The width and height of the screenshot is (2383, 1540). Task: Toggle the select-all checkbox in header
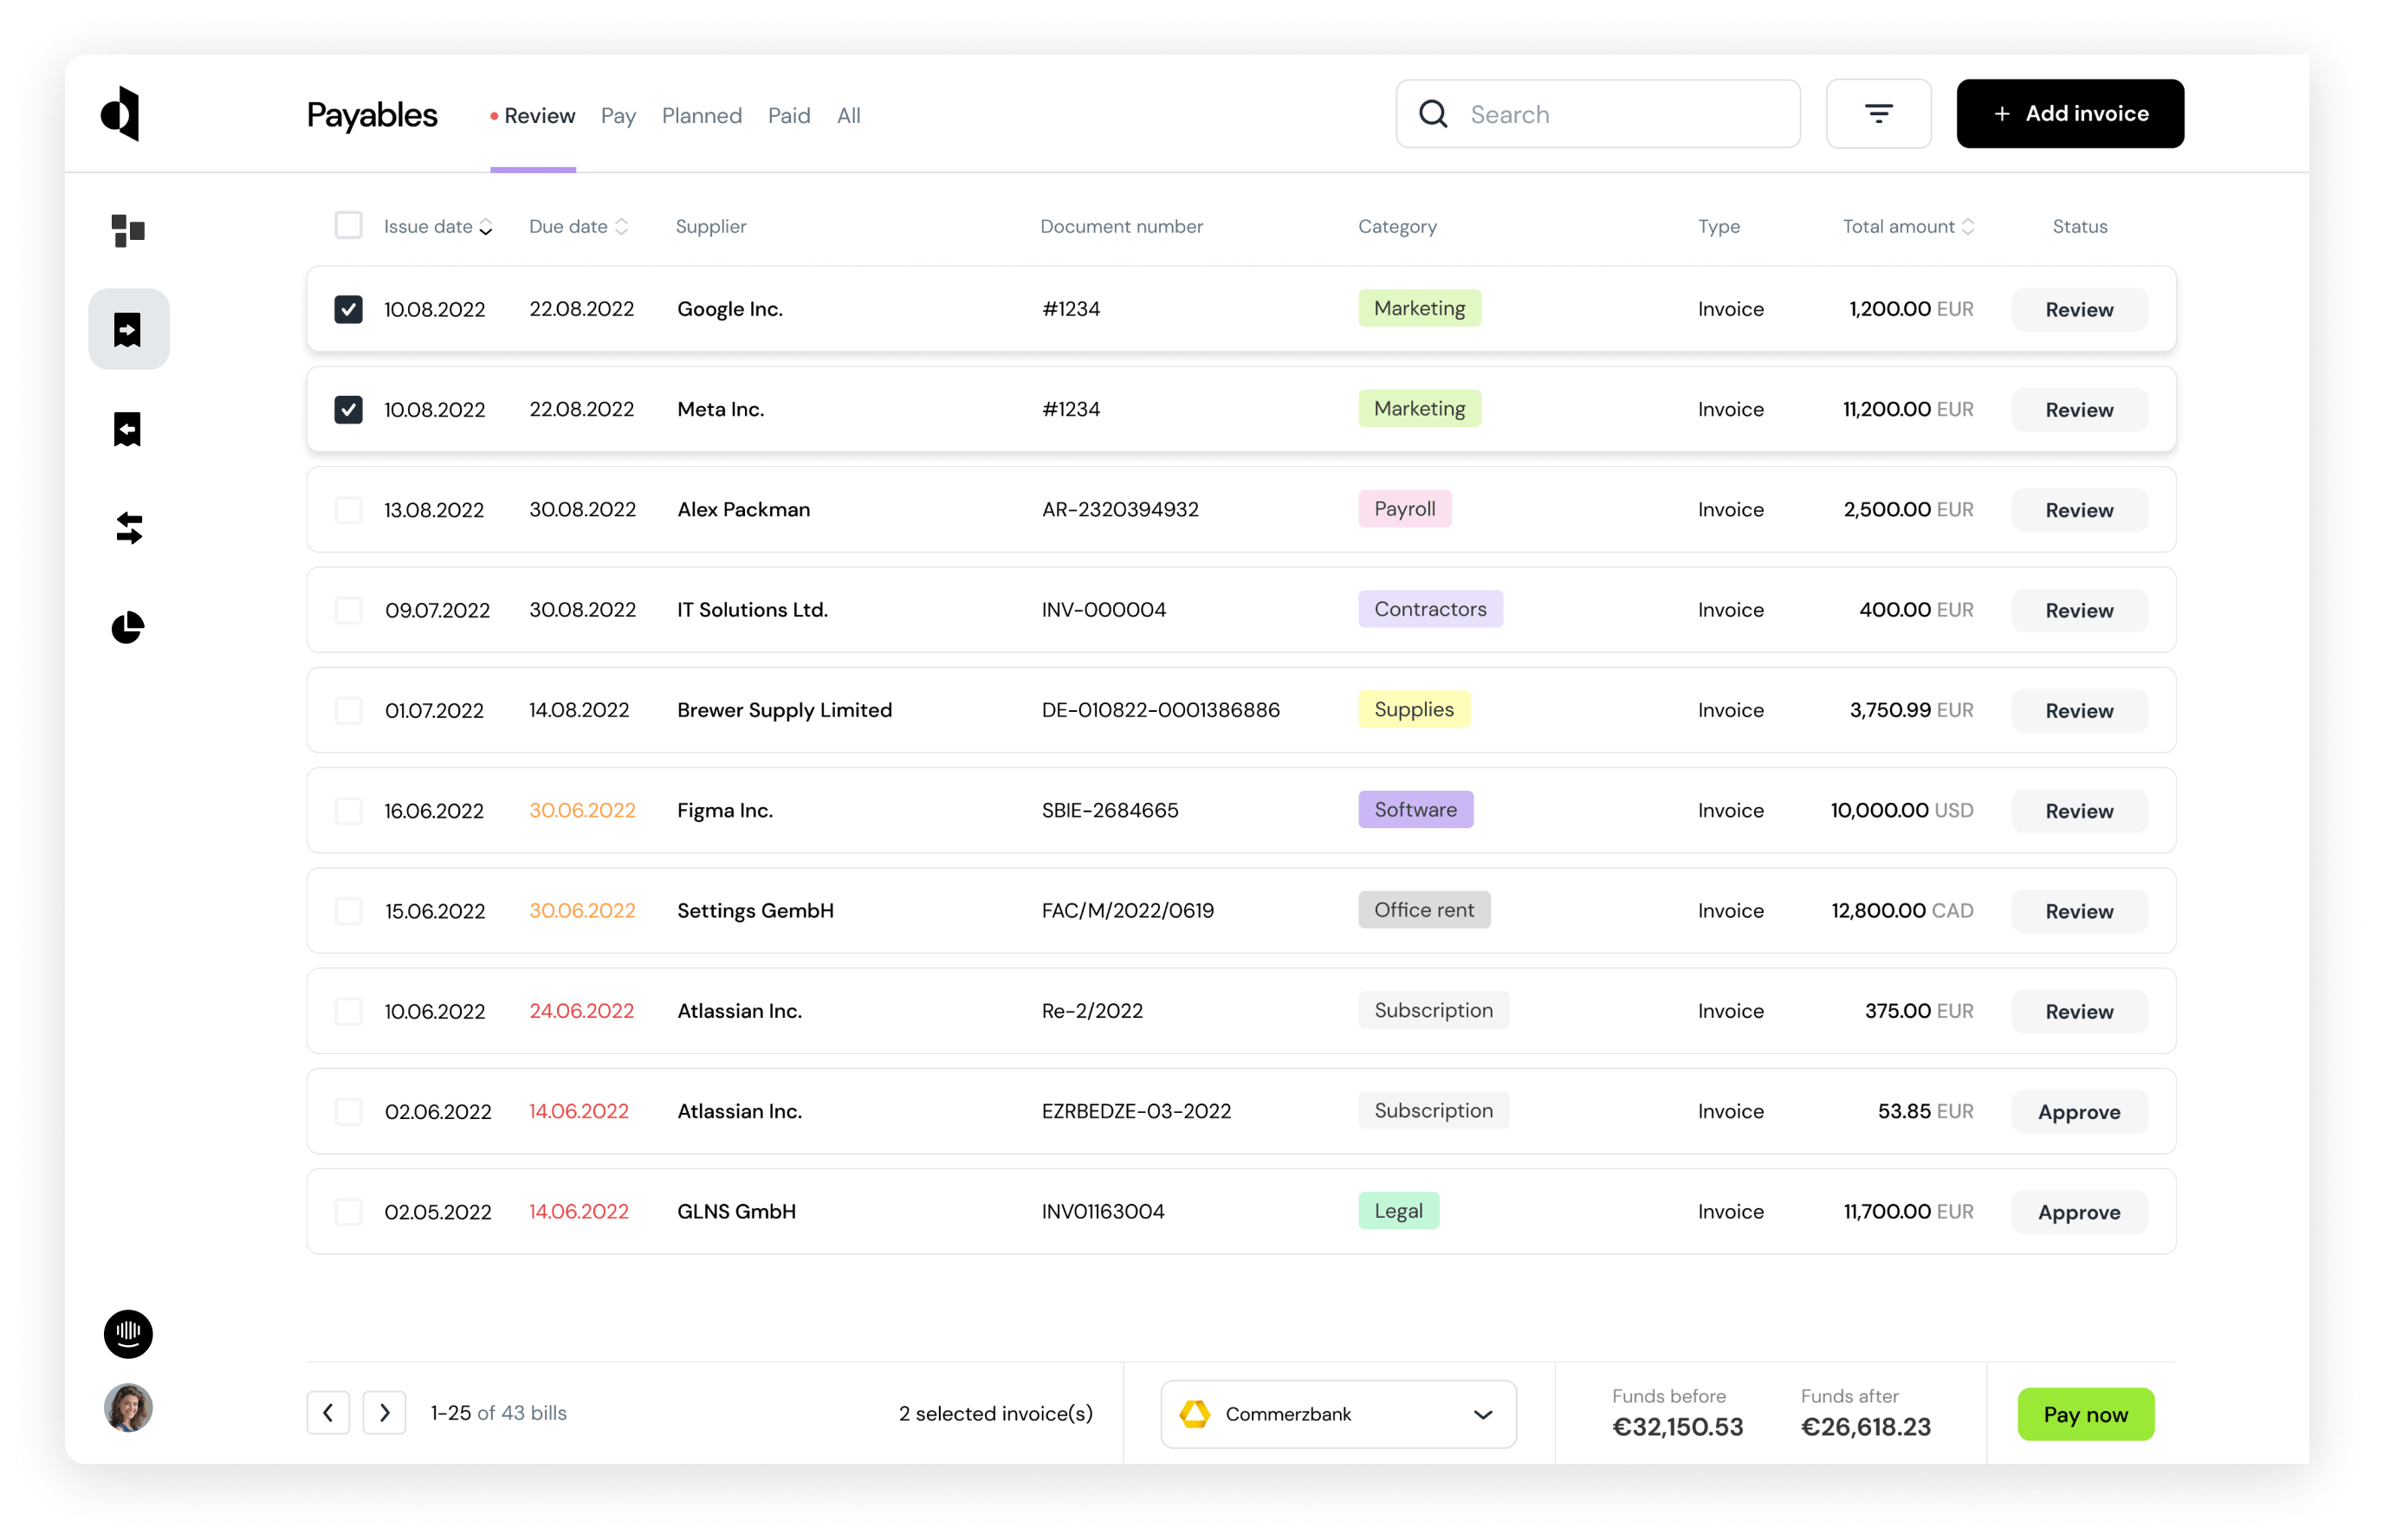click(348, 225)
